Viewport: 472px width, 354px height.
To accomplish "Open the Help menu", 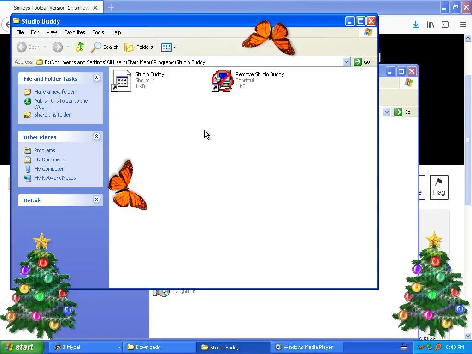I will pyautogui.click(x=116, y=32).
